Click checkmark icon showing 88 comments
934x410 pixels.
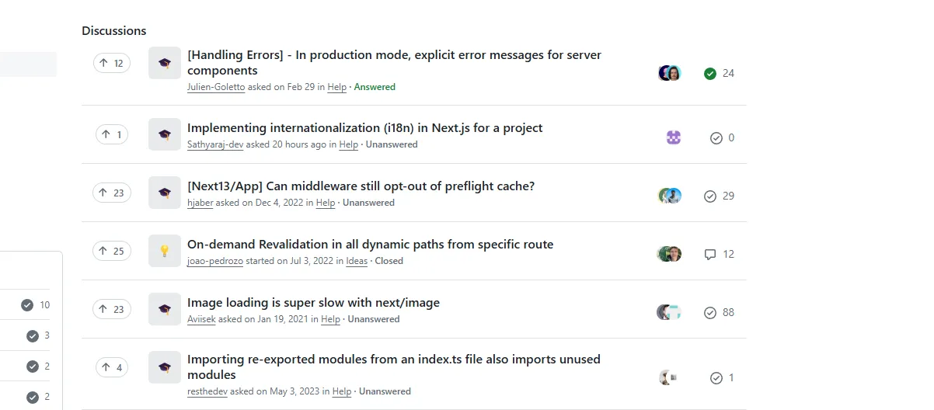point(709,312)
